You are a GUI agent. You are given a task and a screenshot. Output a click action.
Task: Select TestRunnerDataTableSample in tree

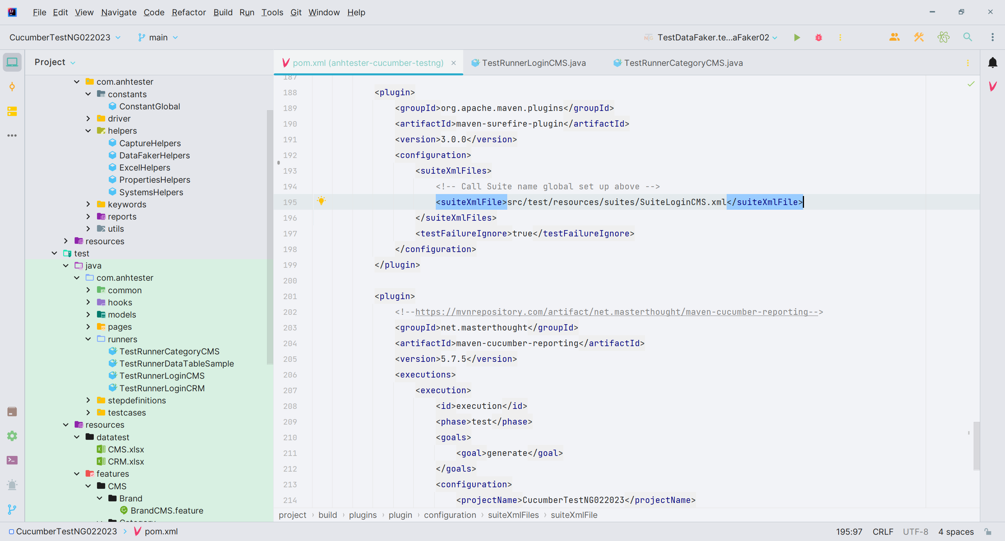point(177,363)
